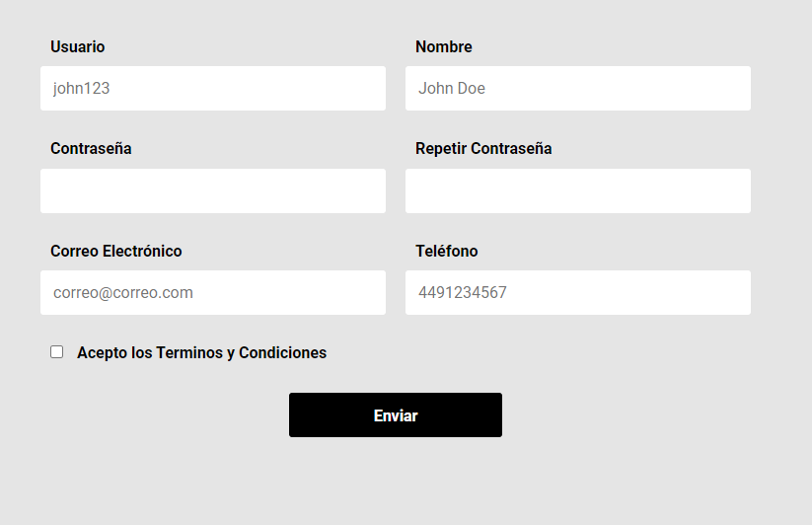This screenshot has width=812, height=525.
Task: Click the Repetir Contraseña label
Action: tap(483, 149)
